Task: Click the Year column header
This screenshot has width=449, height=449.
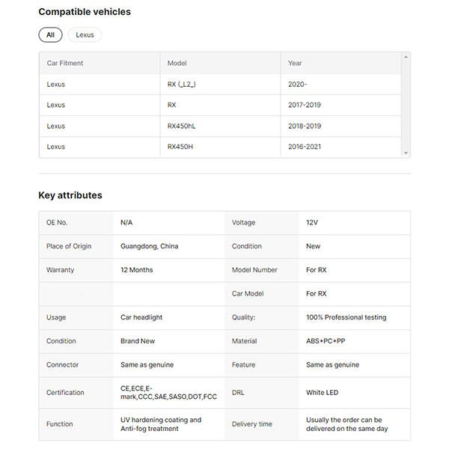Action: pos(295,64)
